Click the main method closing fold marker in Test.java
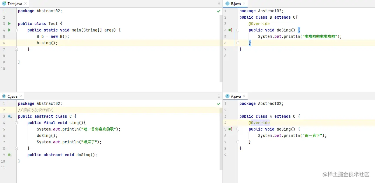375x183 pixels. (17, 49)
